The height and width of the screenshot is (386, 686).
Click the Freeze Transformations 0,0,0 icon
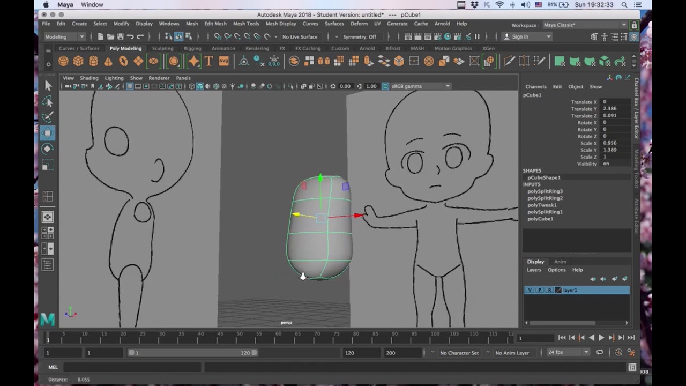274,61
